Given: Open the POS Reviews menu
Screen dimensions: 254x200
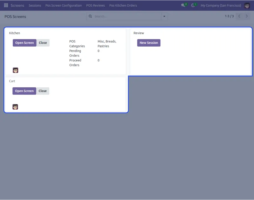Looking at the screenshot, I should coord(95,5).
